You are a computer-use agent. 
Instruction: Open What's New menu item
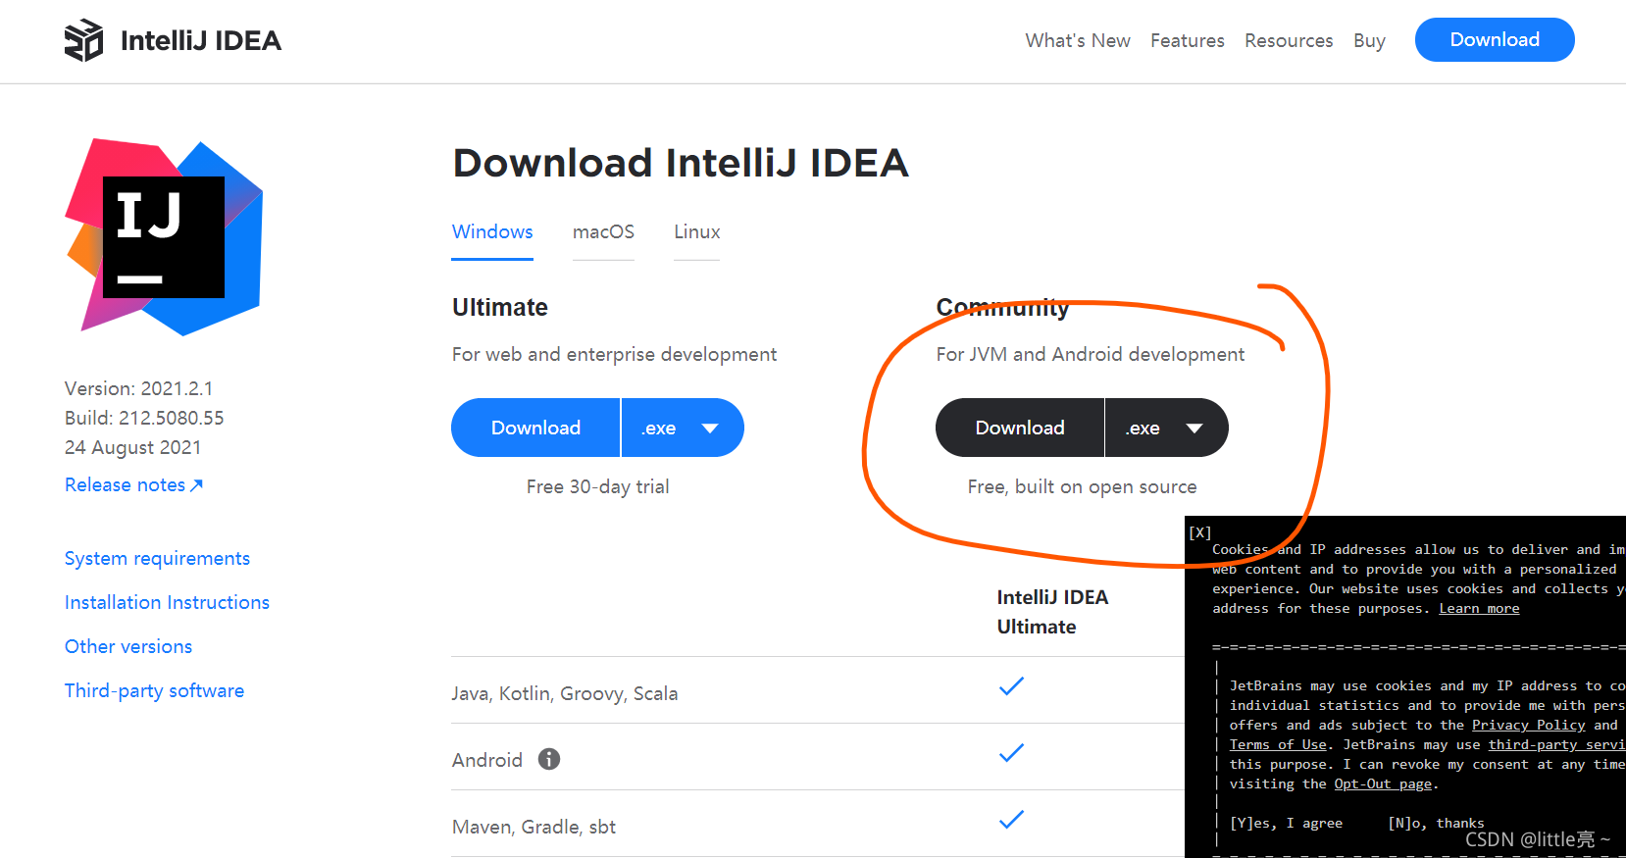tap(1078, 40)
